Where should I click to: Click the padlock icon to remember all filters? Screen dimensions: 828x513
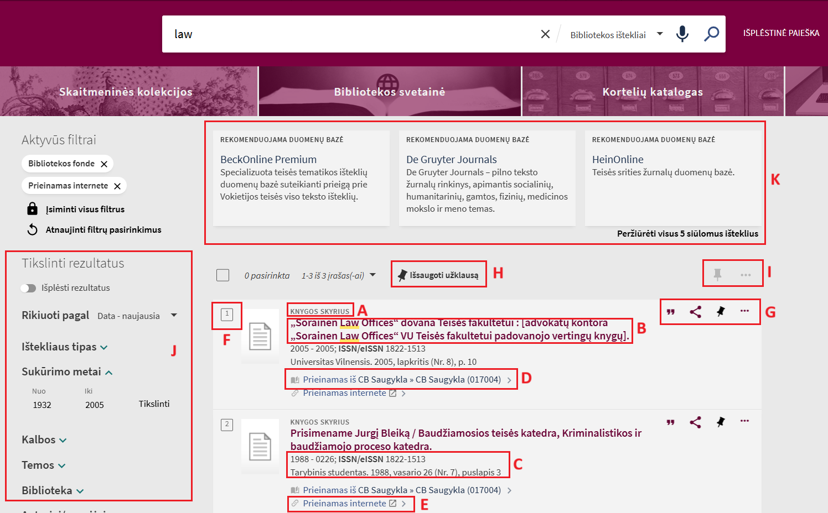click(x=33, y=209)
